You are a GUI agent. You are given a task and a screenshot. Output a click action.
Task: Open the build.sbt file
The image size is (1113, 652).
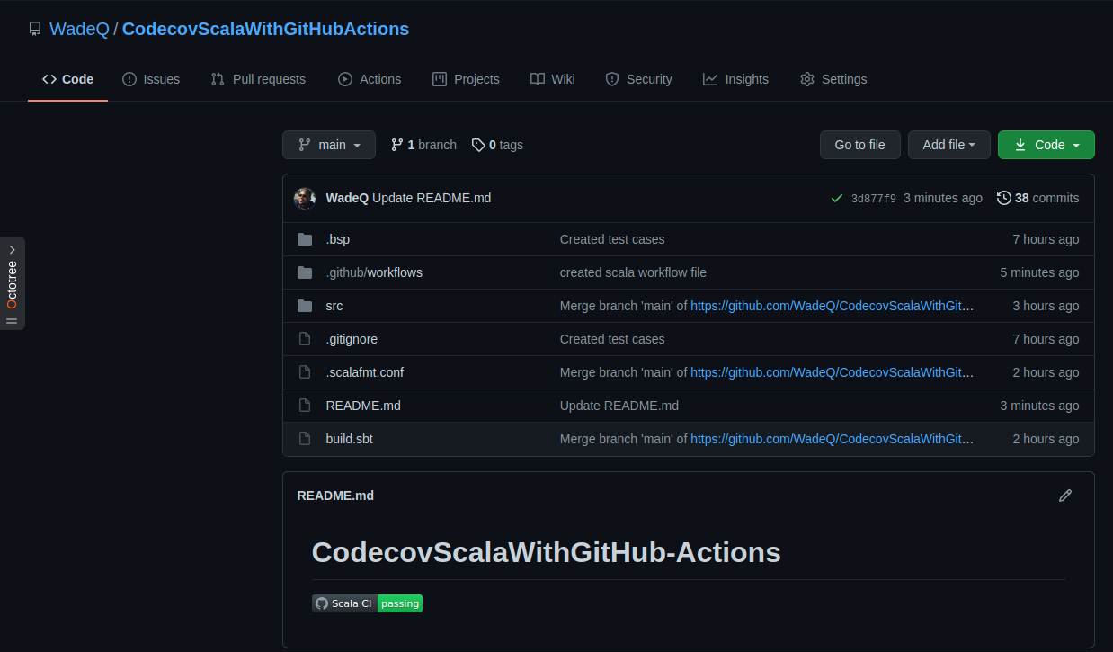point(350,439)
